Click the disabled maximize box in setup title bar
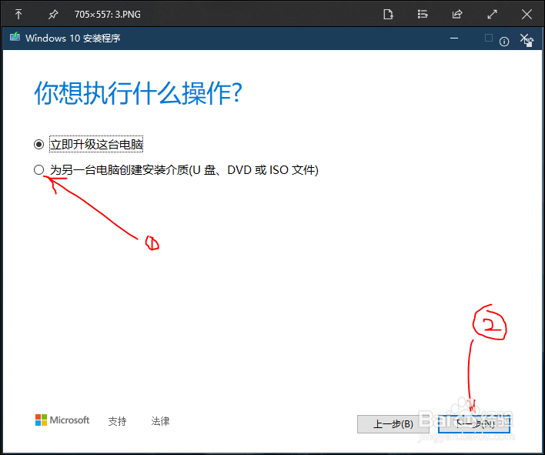Screen dimensions: 545x455 click(x=489, y=38)
